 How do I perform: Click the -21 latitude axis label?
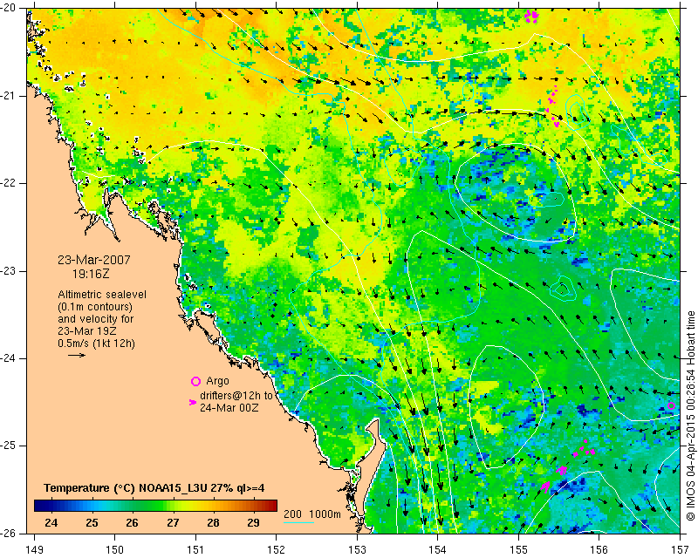tap(9, 96)
